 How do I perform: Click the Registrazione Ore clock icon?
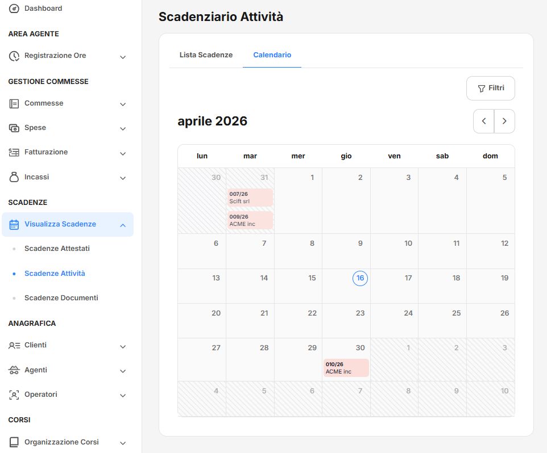(x=14, y=56)
